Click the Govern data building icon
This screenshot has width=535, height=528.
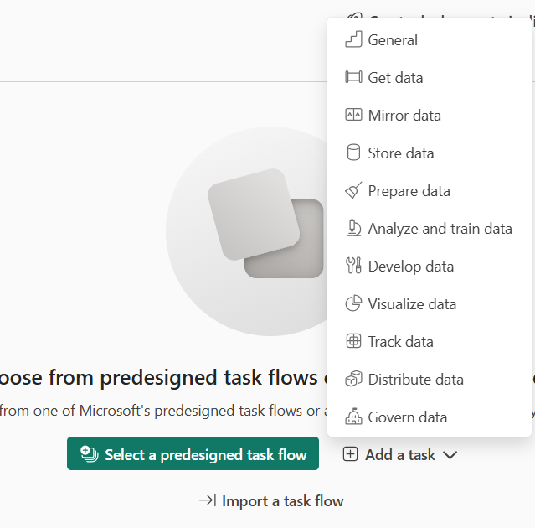pyautogui.click(x=353, y=417)
